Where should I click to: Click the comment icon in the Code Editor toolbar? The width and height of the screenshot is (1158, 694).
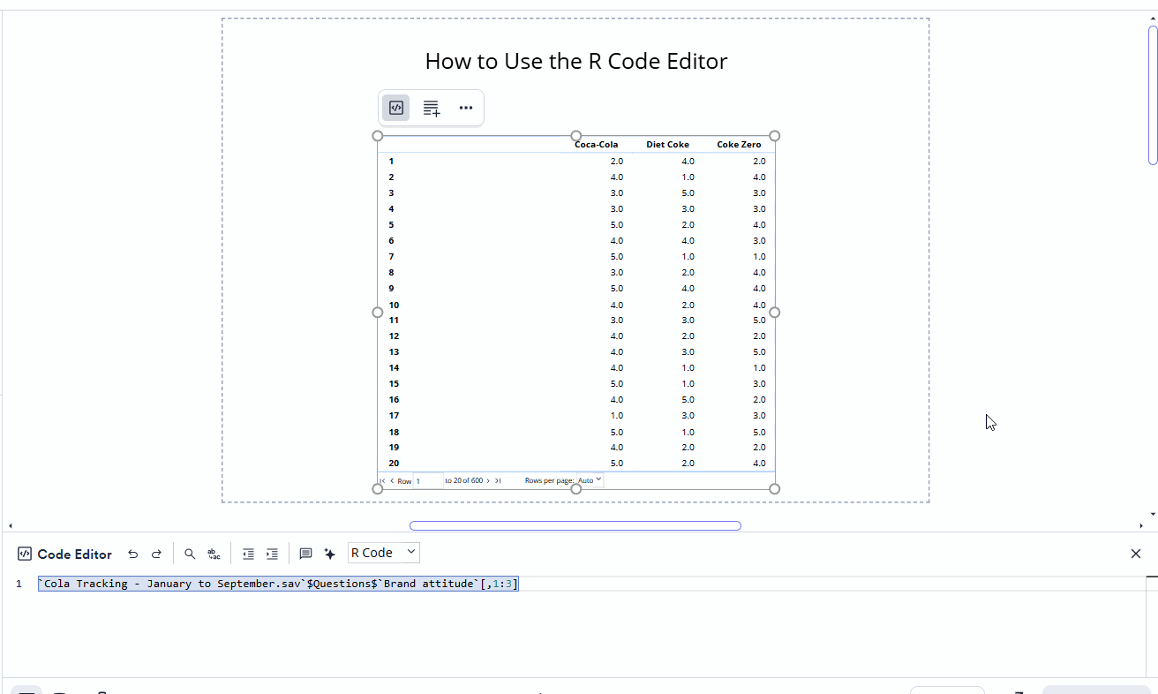(305, 553)
